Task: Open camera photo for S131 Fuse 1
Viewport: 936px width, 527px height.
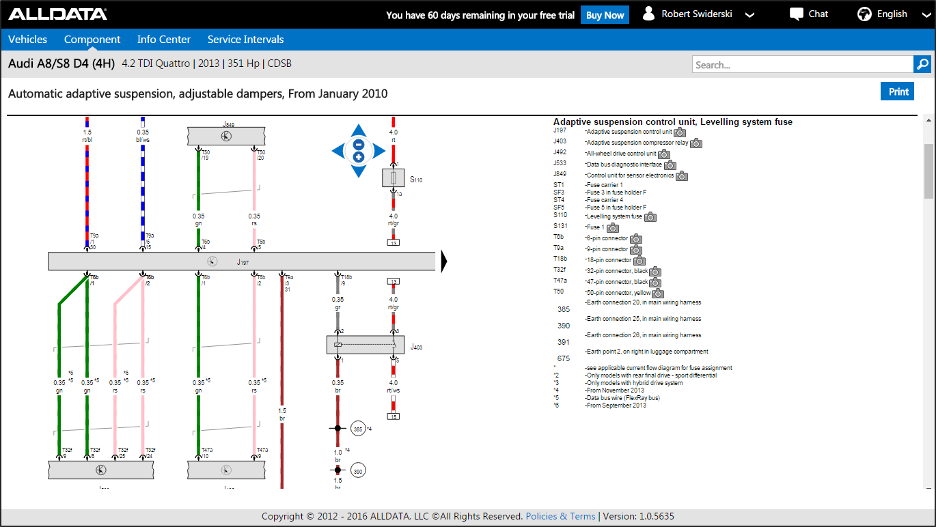Action: tap(613, 228)
